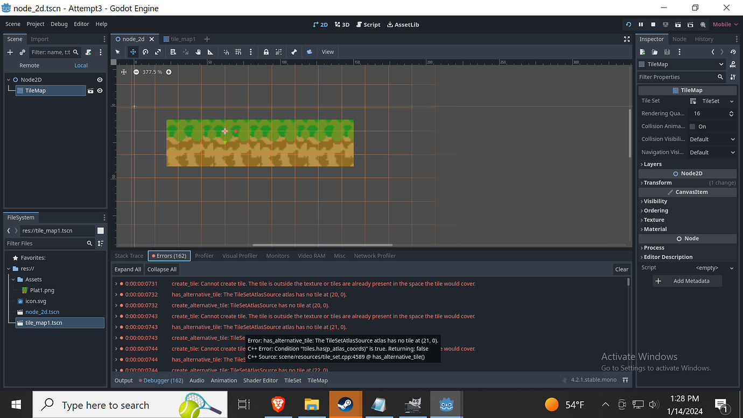The width and height of the screenshot is (743, 418).
Task: Activate the Rotate Mode tool
Action: (x=145, y=52)
